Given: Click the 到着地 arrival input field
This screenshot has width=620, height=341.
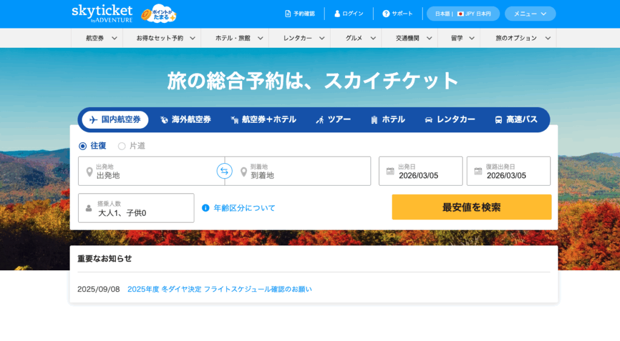Looking at the screenshot, I should coord(298,171).
